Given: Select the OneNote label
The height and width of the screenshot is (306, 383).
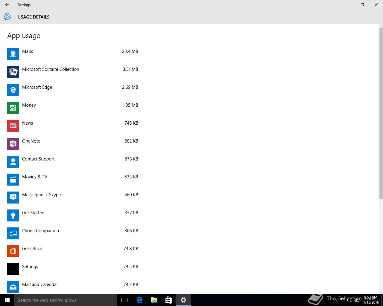Looking at the screenshot, I should (x=31, y=141).
